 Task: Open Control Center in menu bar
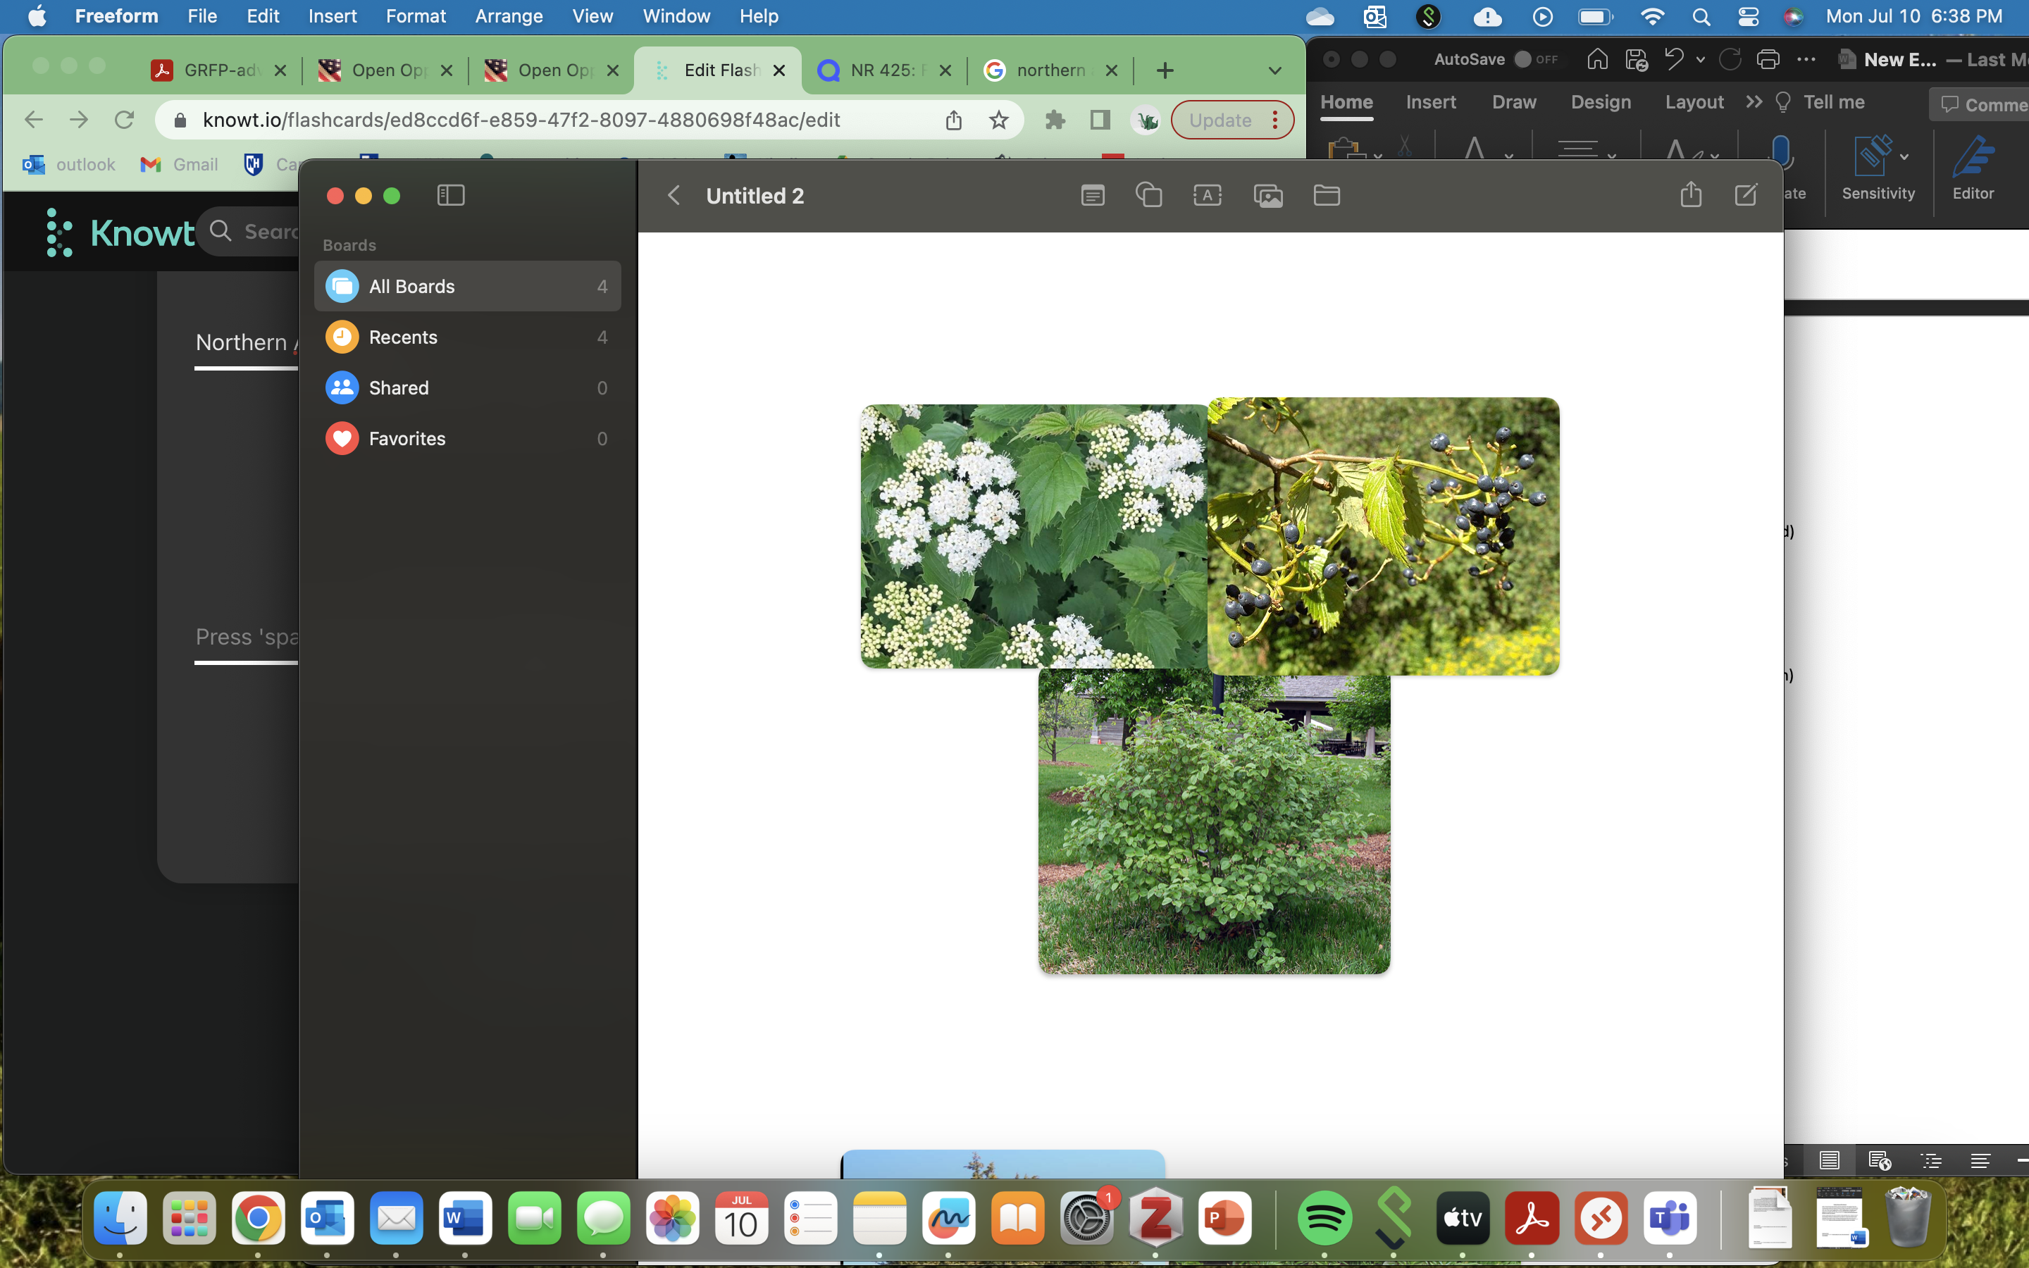(1747, 17)
